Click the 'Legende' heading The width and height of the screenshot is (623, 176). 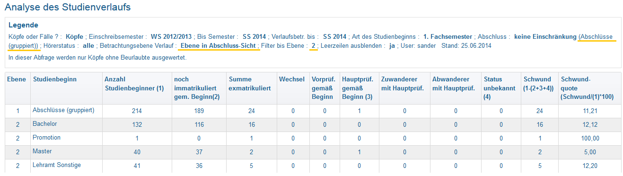coord(23,25)
